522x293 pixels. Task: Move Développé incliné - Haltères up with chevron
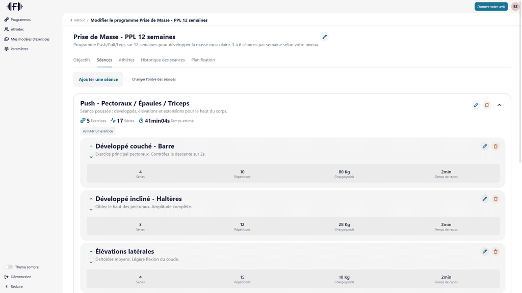click(x=91, y=199)
